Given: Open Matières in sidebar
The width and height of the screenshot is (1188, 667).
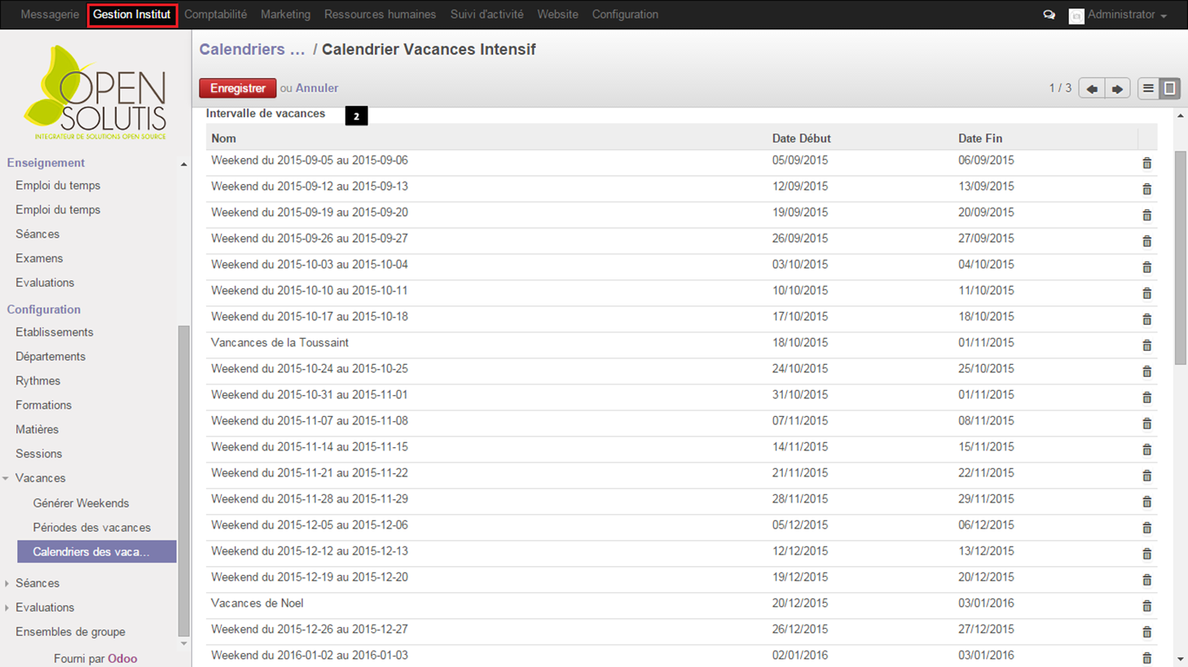Looking at the screenshot, I should point(37,430).
